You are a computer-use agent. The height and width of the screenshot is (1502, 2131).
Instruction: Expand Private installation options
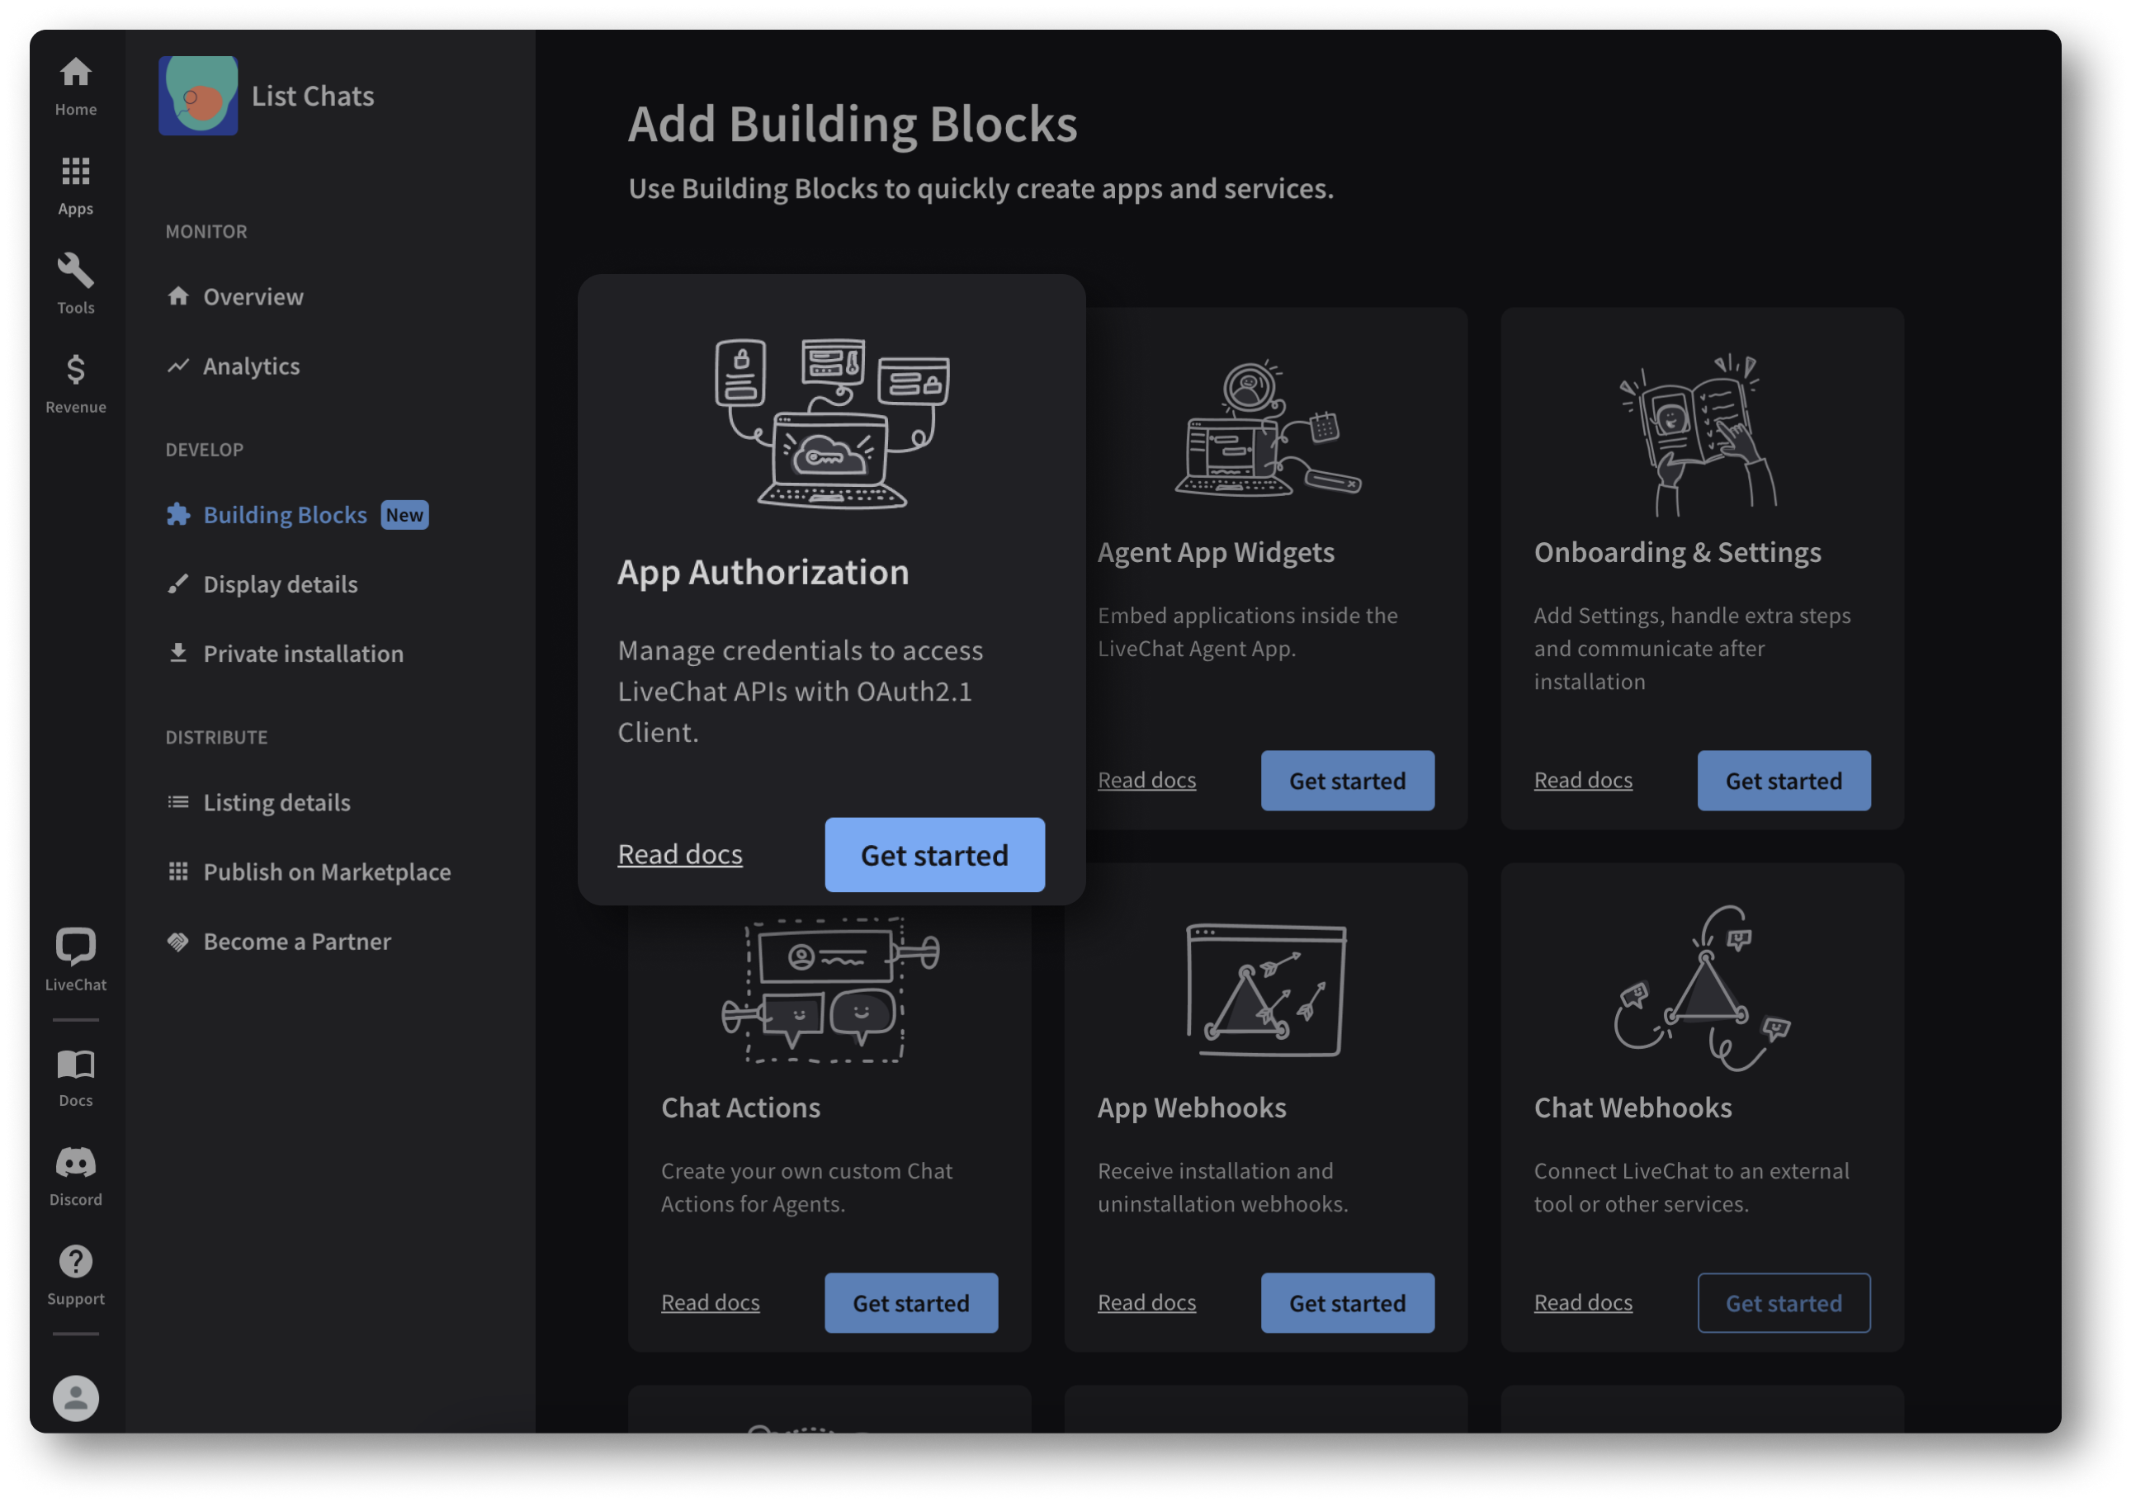tap(302, 652)
